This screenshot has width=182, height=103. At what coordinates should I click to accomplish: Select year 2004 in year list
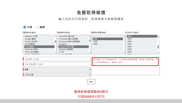coord(142,36)
